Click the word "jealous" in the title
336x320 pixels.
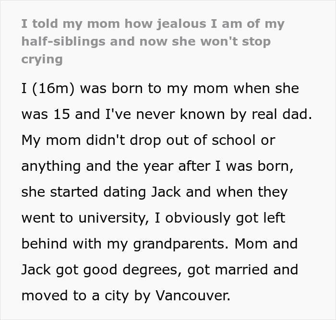point(181,24)
